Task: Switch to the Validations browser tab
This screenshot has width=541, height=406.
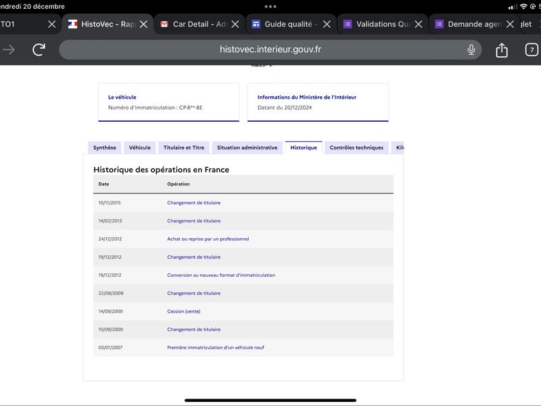Action: [x=383, y=24]
